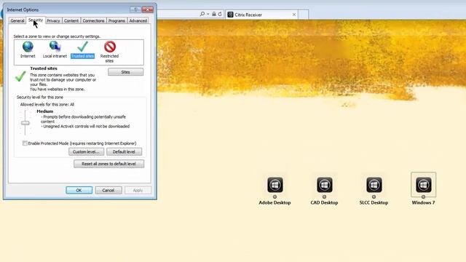Viewport: 466px width, 262px height.
Task: Select the Internet zone globe icon
Action: pyautogui.click(x=28, y=47)
